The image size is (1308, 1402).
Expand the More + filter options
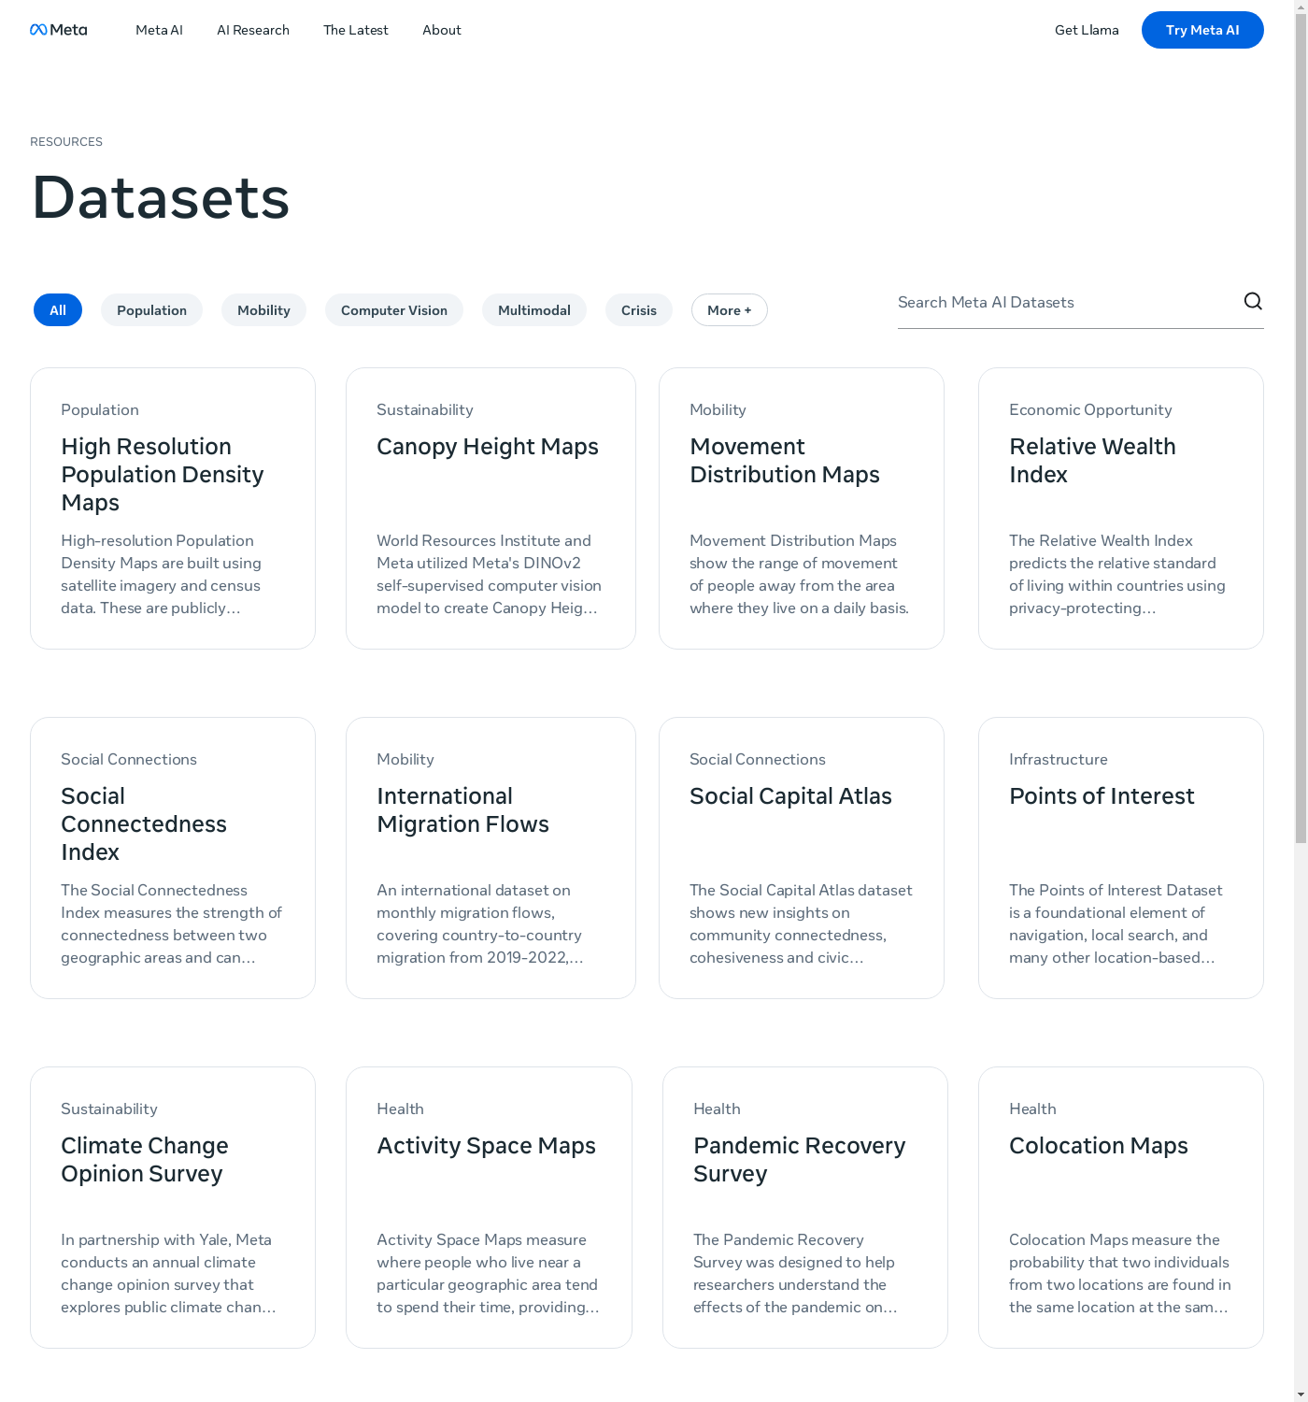[729, 310]
